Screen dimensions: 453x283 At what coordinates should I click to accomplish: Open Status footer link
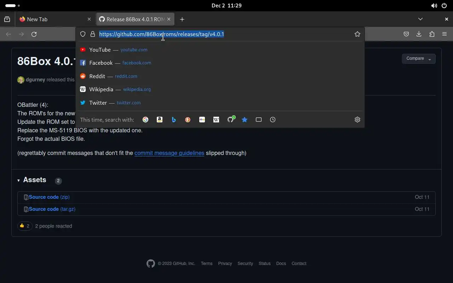pyautogui.click(x=265, y=264)
